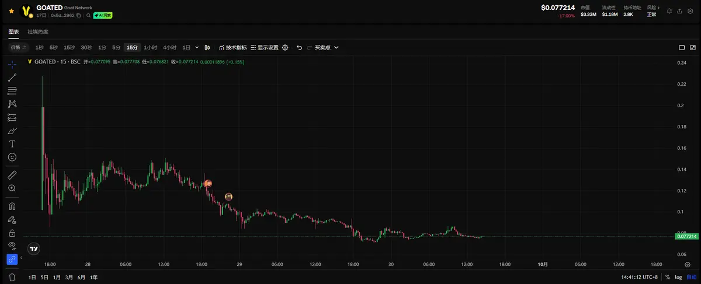The height and width of the screenshot is (284, 701).
Task: Redo the last chart action
Action: tap(308, 47)
